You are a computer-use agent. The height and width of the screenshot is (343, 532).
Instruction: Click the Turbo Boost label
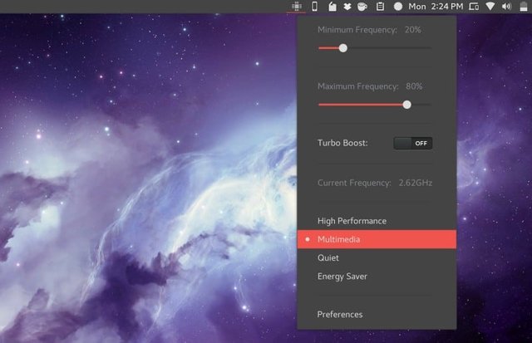342,143
